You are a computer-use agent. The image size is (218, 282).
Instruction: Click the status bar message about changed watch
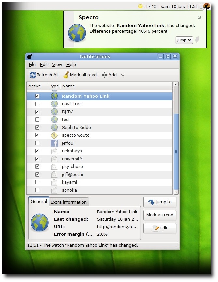pyautogui.click(x=82, y=245)
